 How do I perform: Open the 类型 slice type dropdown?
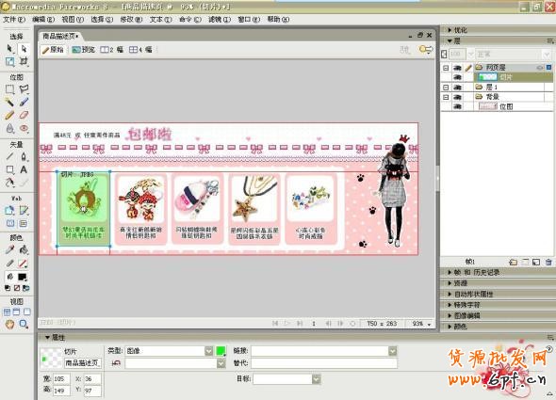coord(209,351)
